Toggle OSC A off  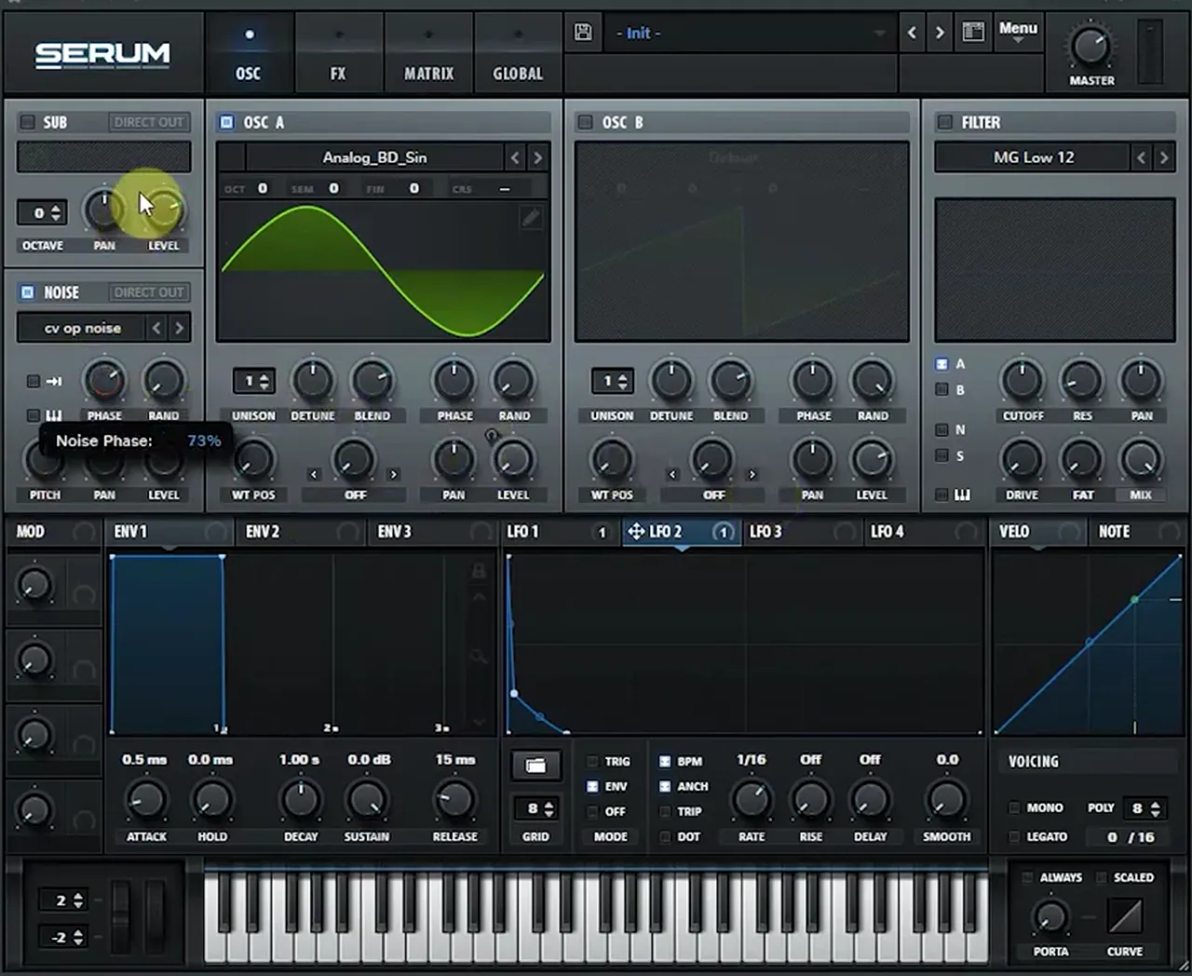pos(226,122)
